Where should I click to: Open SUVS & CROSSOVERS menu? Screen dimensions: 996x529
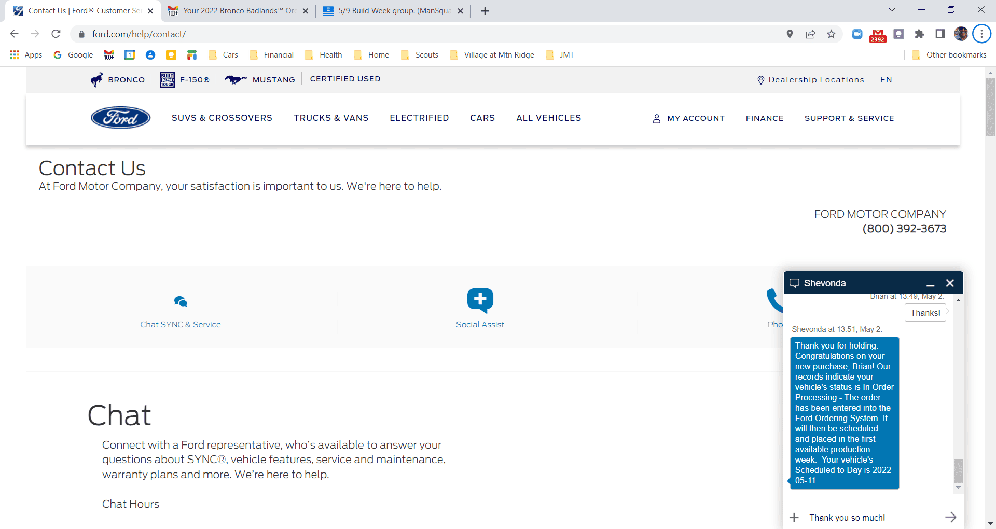click(222, 118)
